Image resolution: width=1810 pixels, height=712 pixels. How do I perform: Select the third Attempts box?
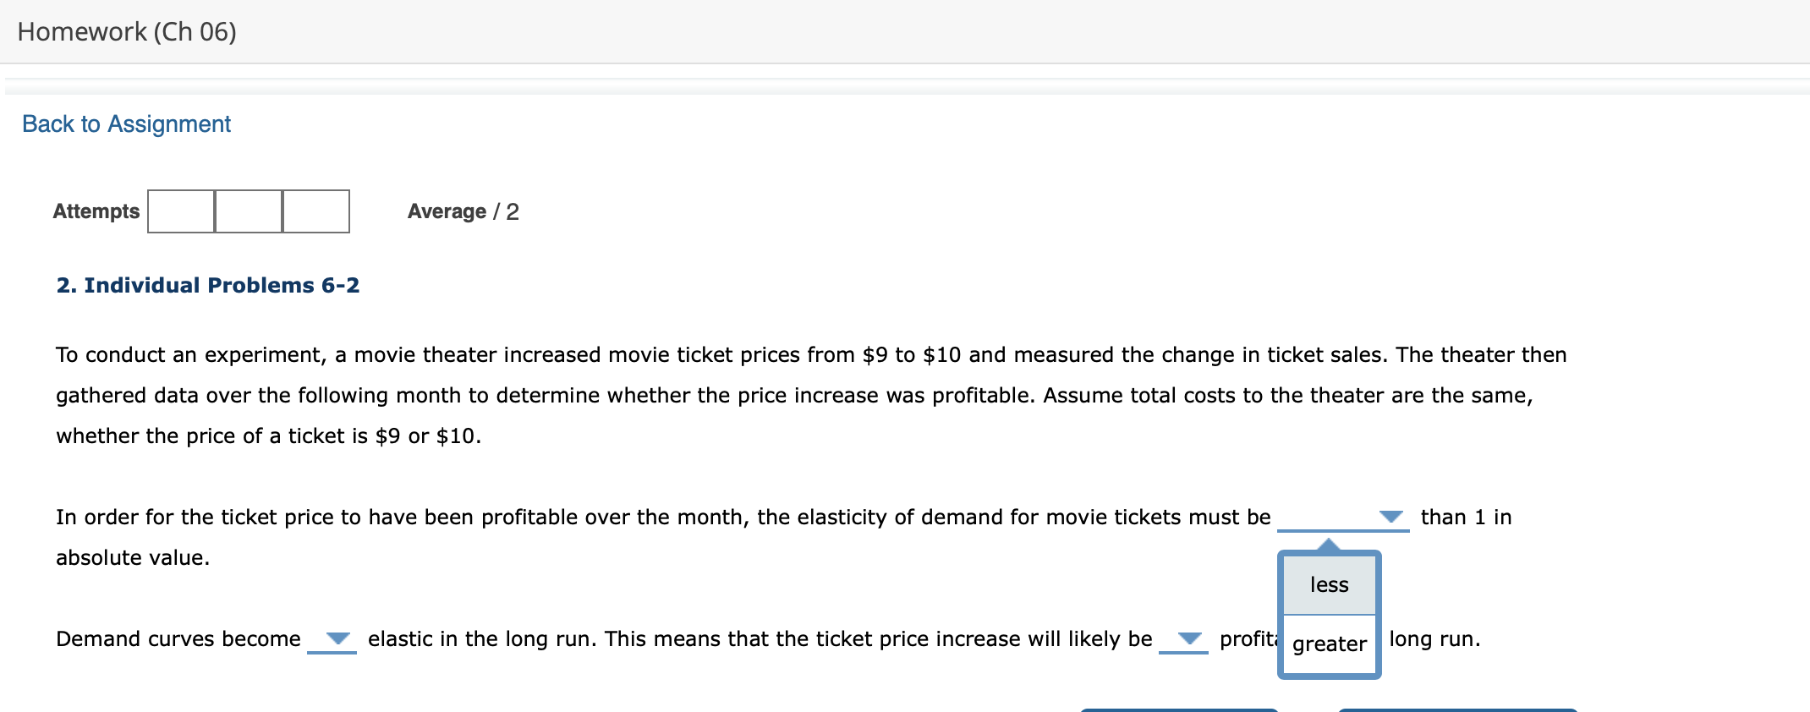tap(316, 211)
